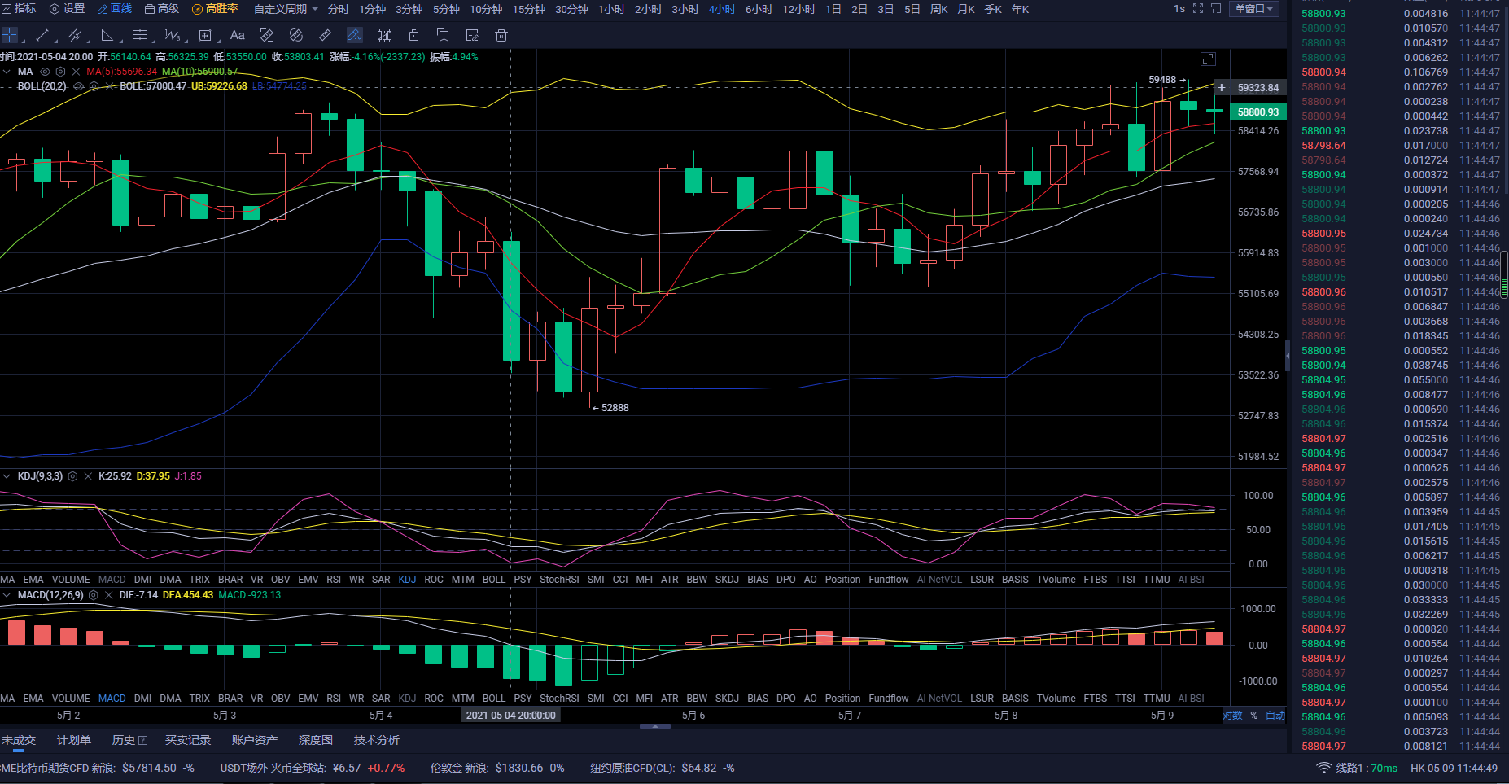Select the triangle shape drawing tool
Image resolution: width=1509 pixels, height=784 pixels.
(107, 35)
